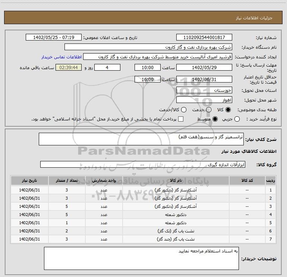Click the buyer organization name field

point(148,47)
